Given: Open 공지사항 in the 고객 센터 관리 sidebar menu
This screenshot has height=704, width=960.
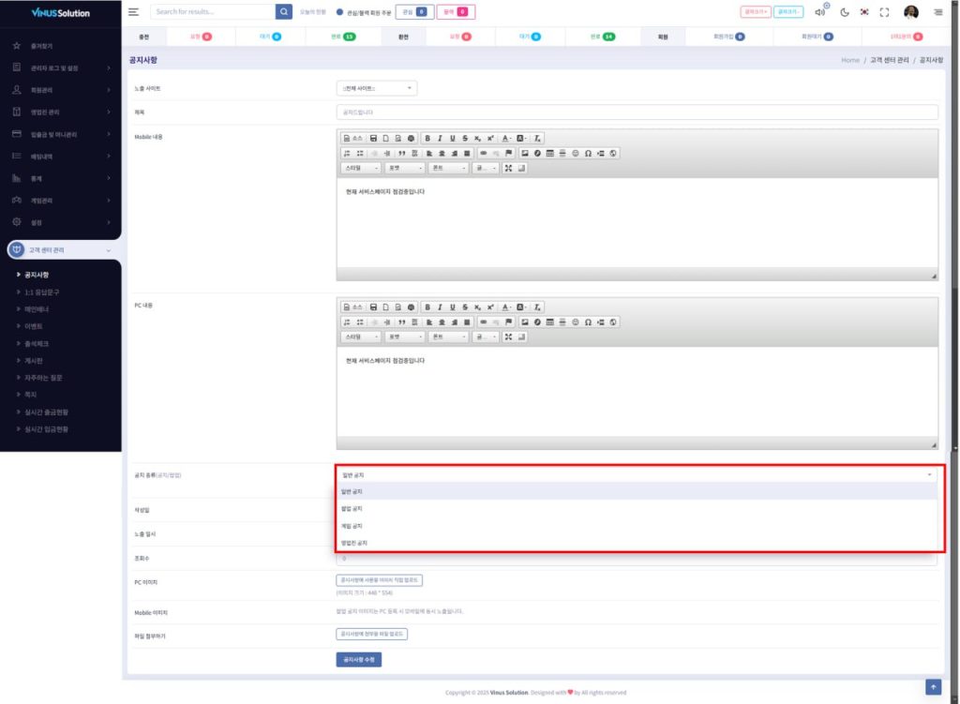Looking at the screenshot, I should point(36,275).
